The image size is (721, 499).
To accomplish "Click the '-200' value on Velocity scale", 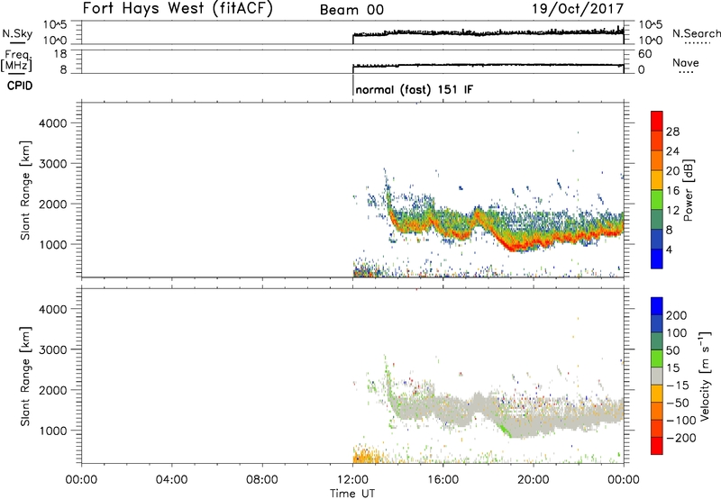I will coord(681,438).
